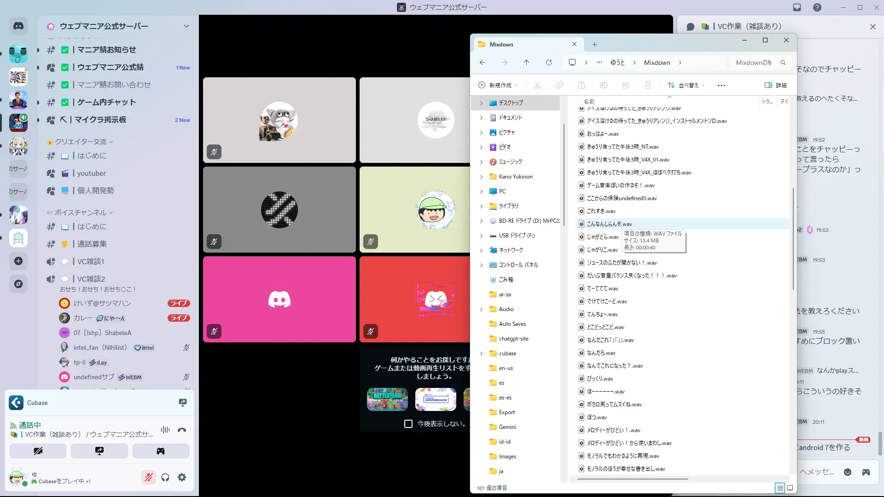
Task: Launch an activity with gamepad button
Action: pos(161,451)
